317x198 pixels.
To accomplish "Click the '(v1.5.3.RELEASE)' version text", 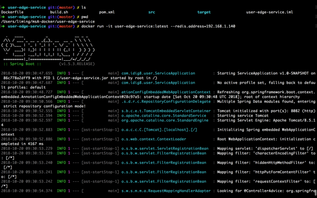I will 77,64.
